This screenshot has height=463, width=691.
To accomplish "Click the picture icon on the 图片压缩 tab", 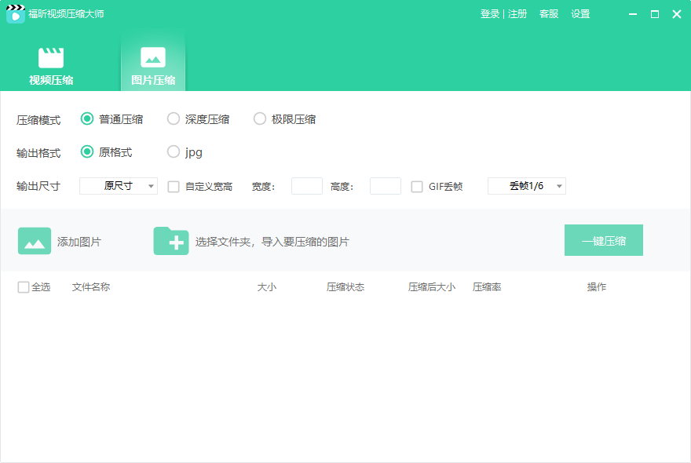I will [x=152, y=57].
